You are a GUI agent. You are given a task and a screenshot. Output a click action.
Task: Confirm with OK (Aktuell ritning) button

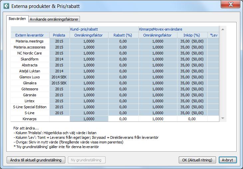click(x=197, y=160)
